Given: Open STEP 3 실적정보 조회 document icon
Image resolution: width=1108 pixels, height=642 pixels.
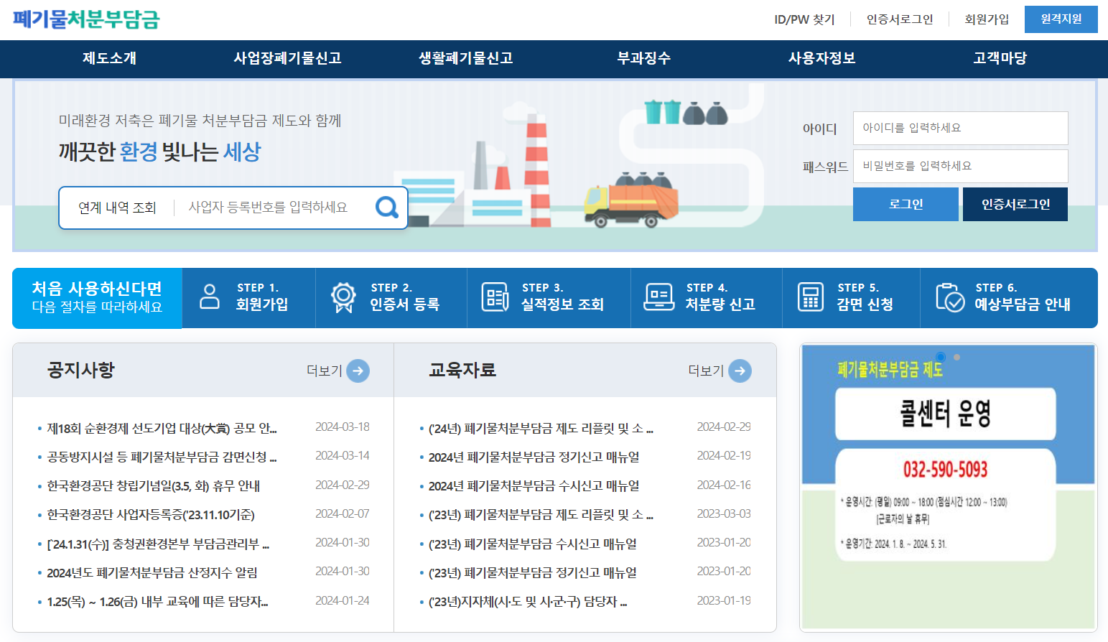Looking at the screenshot, I should tap(495, 297).
